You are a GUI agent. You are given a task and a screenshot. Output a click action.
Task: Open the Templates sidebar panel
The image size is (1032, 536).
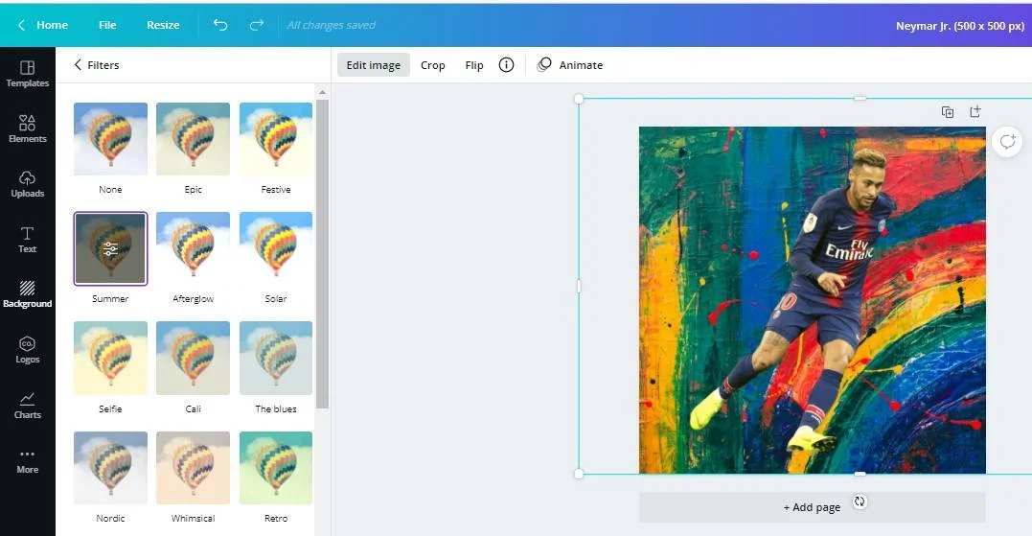(x=28, y=74)
